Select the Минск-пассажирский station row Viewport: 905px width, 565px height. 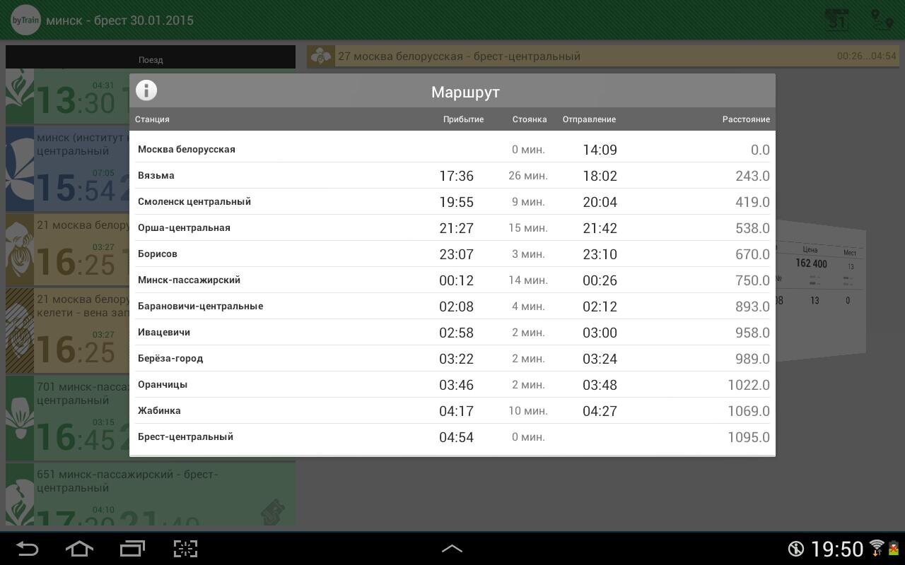pos(452,280)
